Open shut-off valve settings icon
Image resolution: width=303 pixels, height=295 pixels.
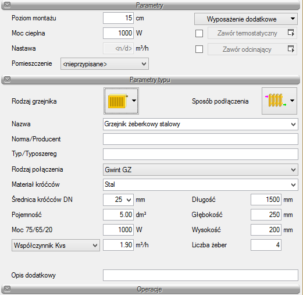(x=291, y=49)
